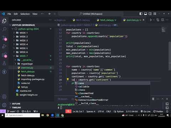Open the Extensions view icon
The image size is (171, 128).
tap(4, 55)
